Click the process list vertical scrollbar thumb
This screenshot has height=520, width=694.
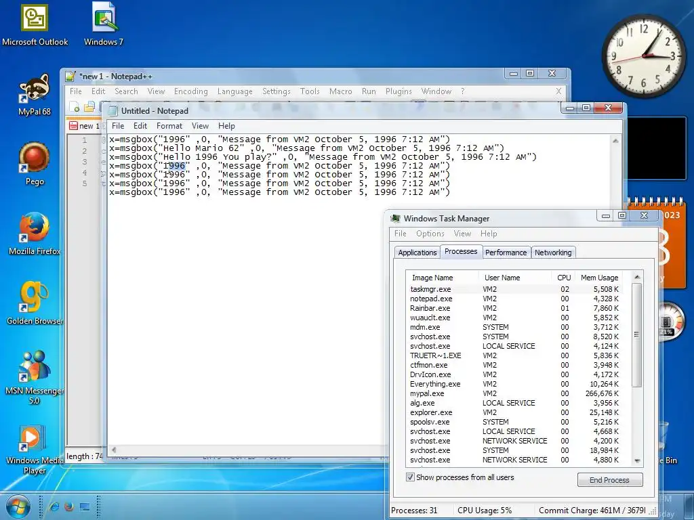pos(637,334)
